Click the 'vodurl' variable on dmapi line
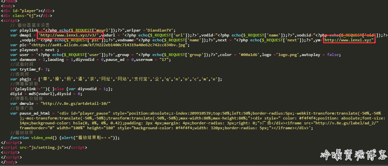Image resolution: width=388 pixels, height=166 pixels. point(110,35)
